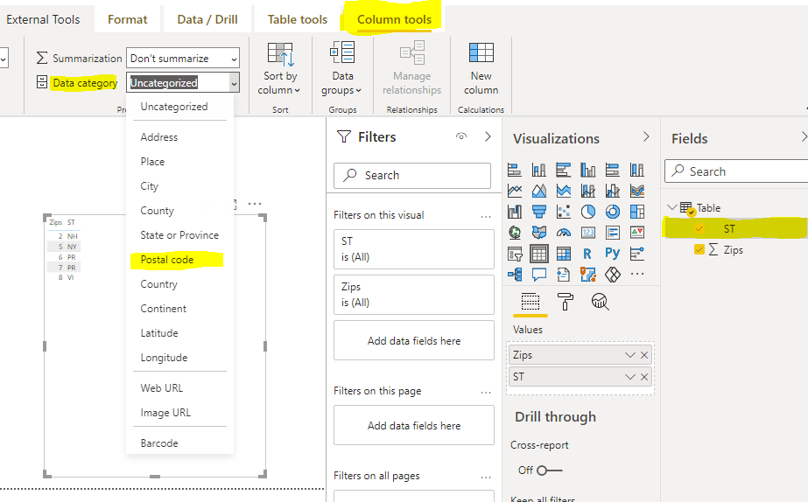Collapse the Table node in Fields
The image size is (808, 502).
671,207
